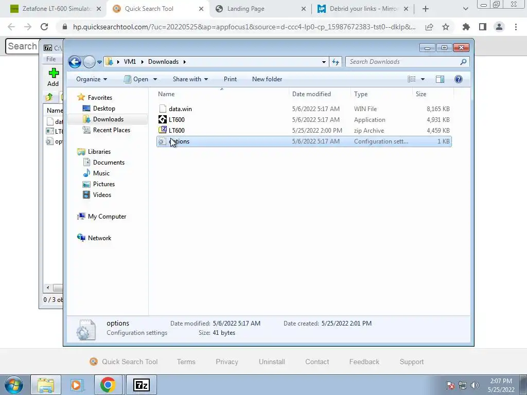Image resolution: width=527 pixels, height=395 pixels.
Task: Click the Privacy footer link
Action: click(227, 362)
